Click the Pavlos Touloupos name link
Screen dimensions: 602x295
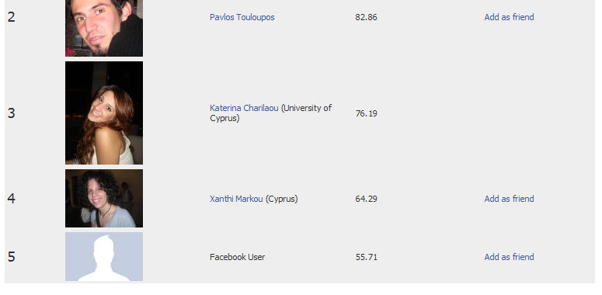pos(242,17)
